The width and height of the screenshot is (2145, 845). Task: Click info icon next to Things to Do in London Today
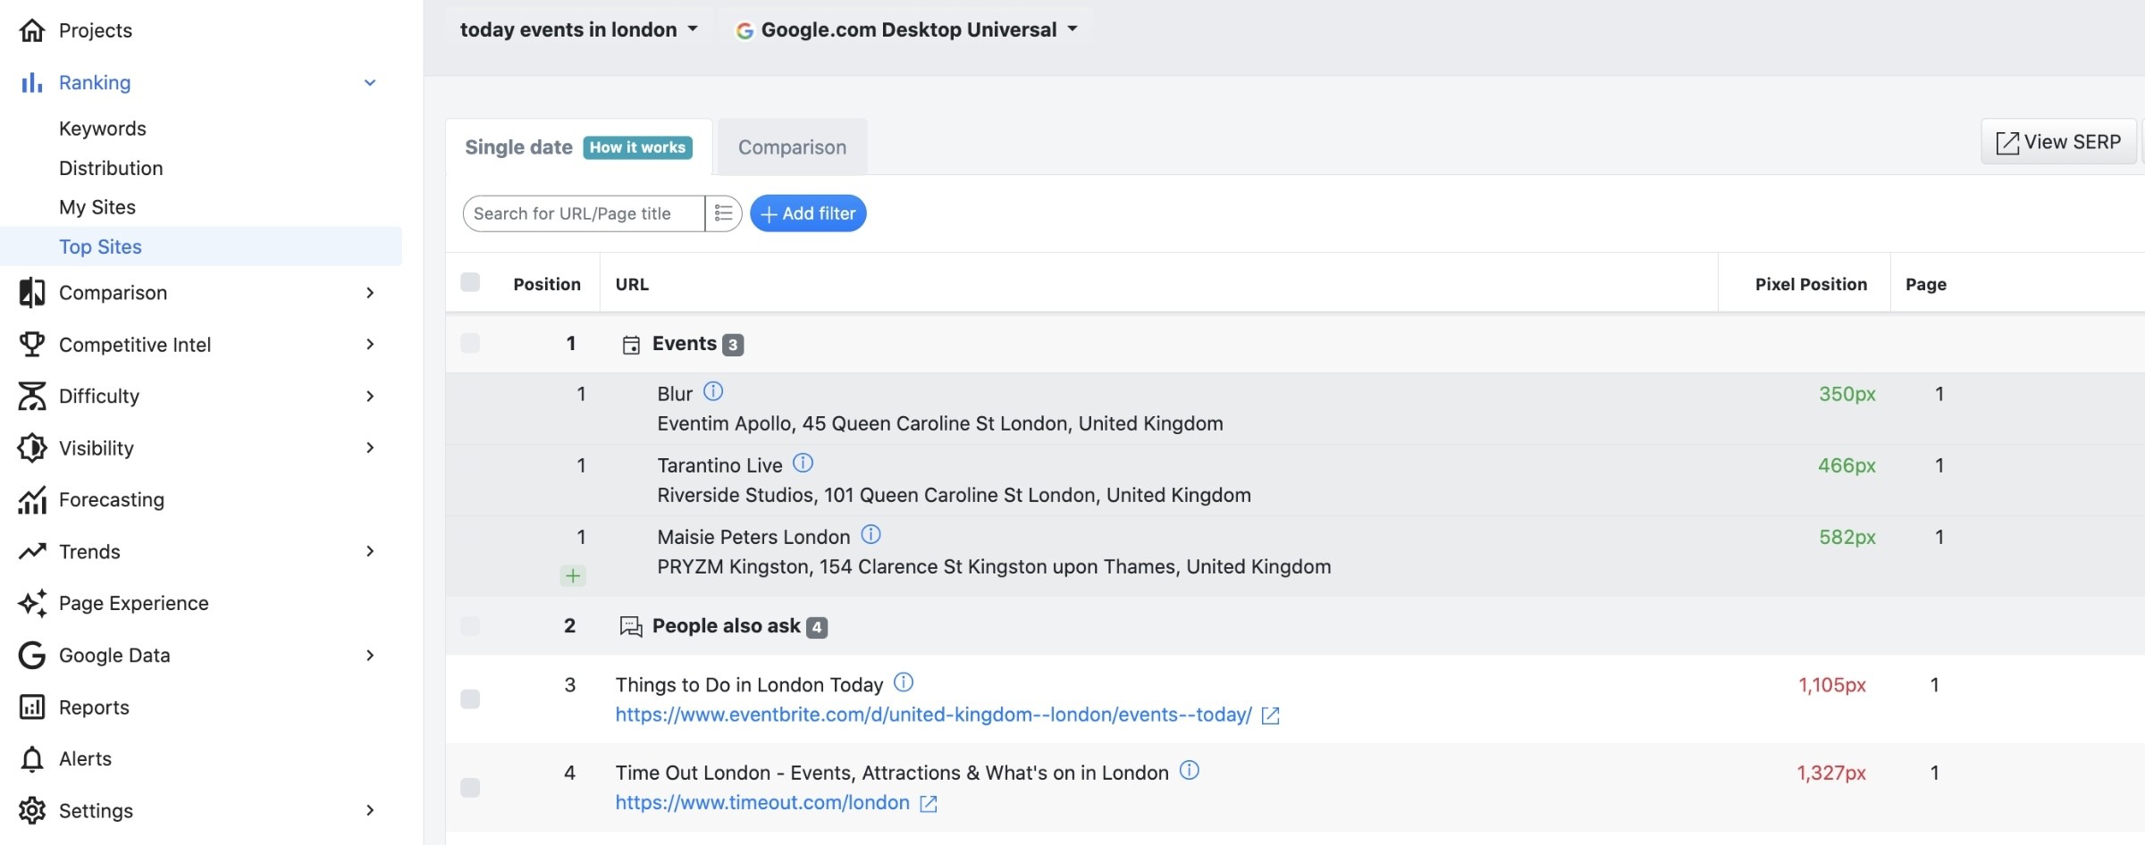[x=904, y=682]
